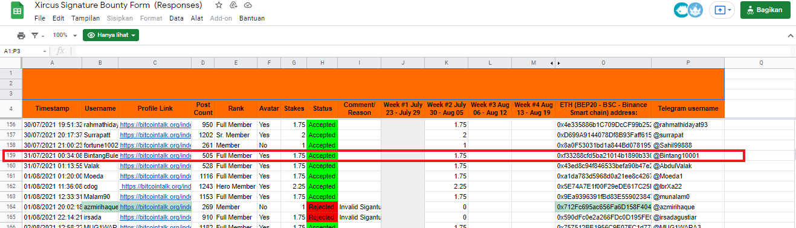Open the Hanya lihat view-only dropdown
Viewport: 796px width, 228px height.
pyautogui.click(x=111, y=36)
